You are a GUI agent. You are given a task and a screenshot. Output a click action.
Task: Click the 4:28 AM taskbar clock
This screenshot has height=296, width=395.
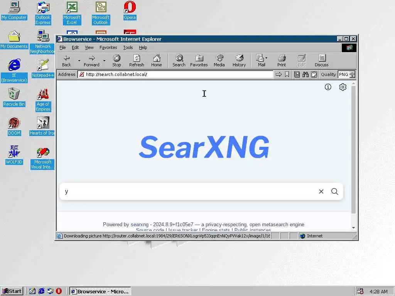click(378, 291)
